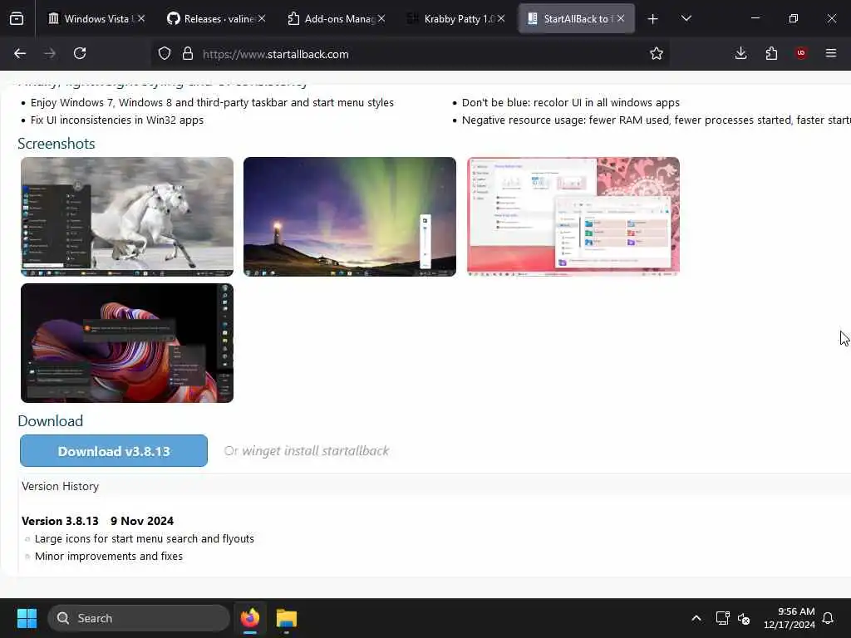
Task: Close the Add-ons Manager tab
Action: coord(381,18)
